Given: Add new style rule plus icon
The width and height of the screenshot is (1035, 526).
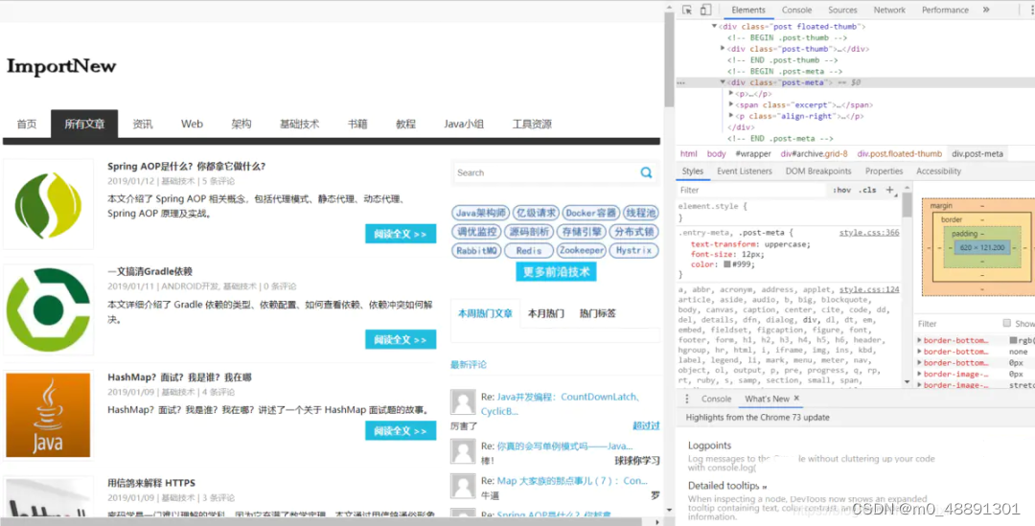Looking at the screenshot, I should pyautogui.click(x=889, y=190).
